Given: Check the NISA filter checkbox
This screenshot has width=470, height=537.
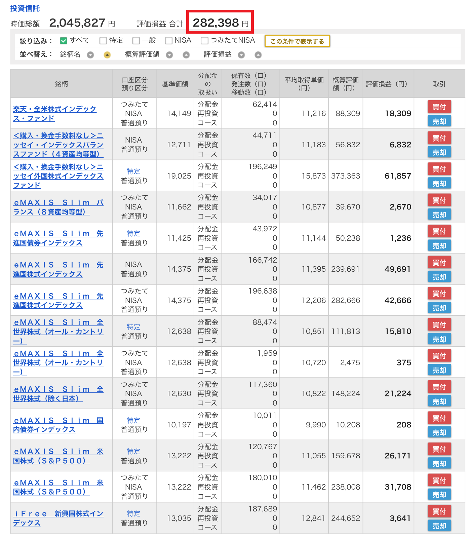Looking at the screenshot, I should (169, 41).
